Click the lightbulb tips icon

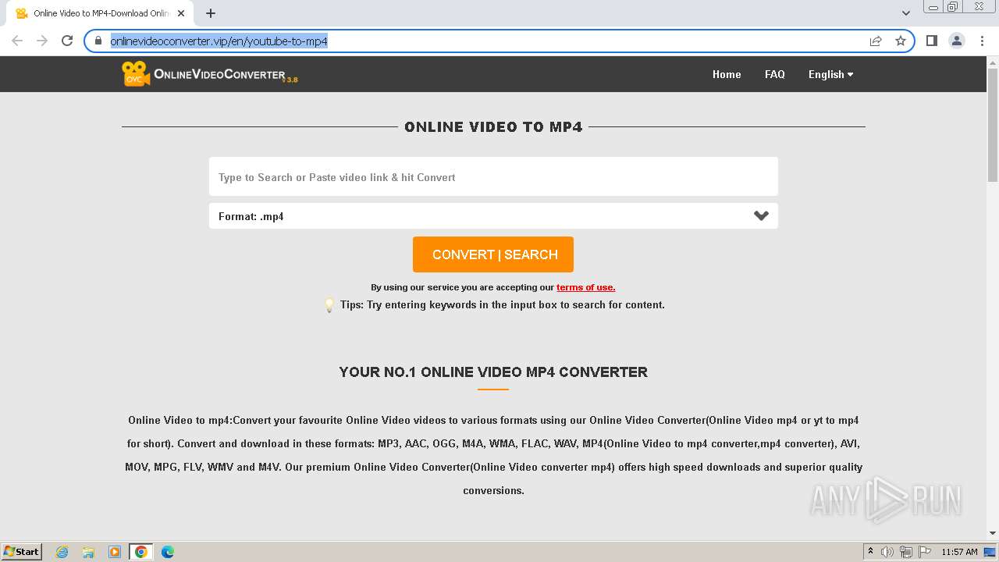point(329,304)
